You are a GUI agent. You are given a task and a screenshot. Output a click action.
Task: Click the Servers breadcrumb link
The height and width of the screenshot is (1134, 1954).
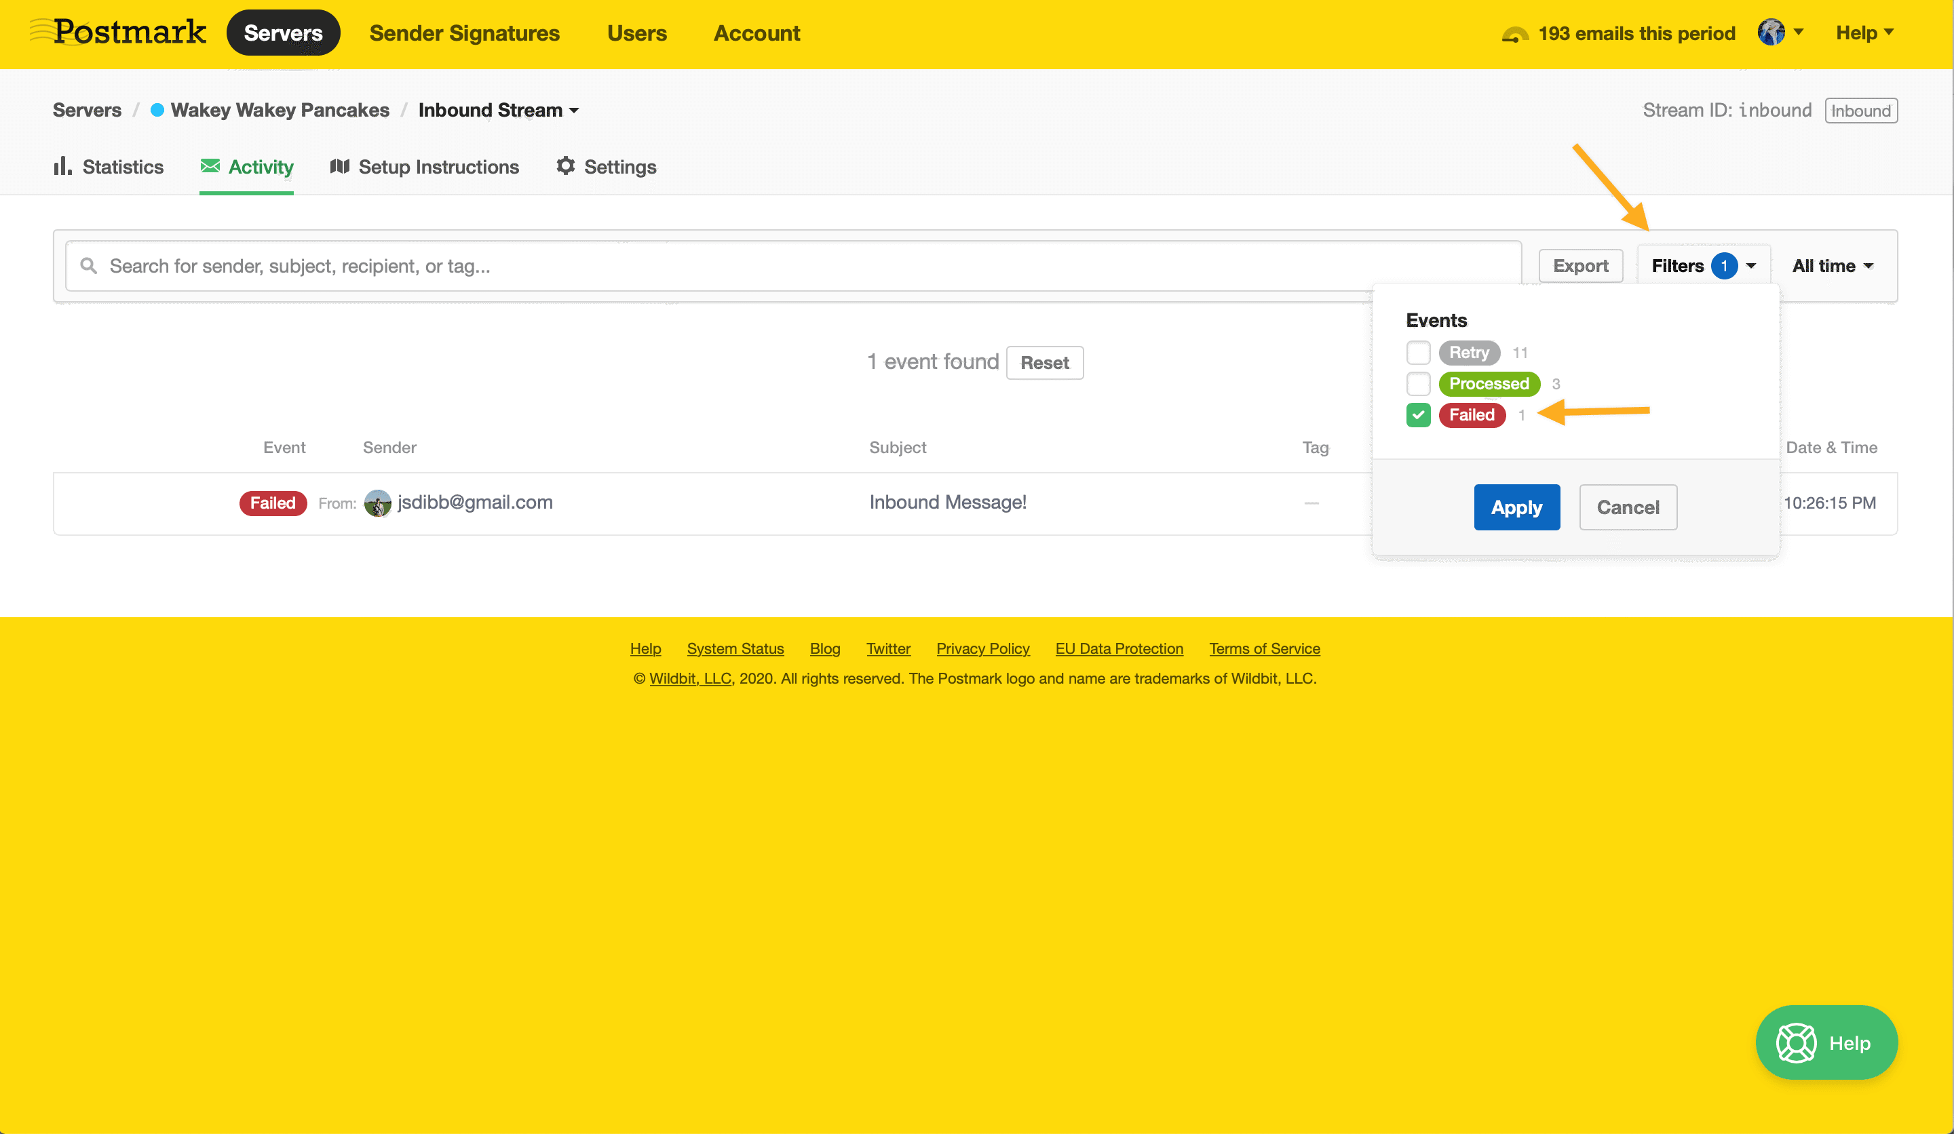point(87,110)
